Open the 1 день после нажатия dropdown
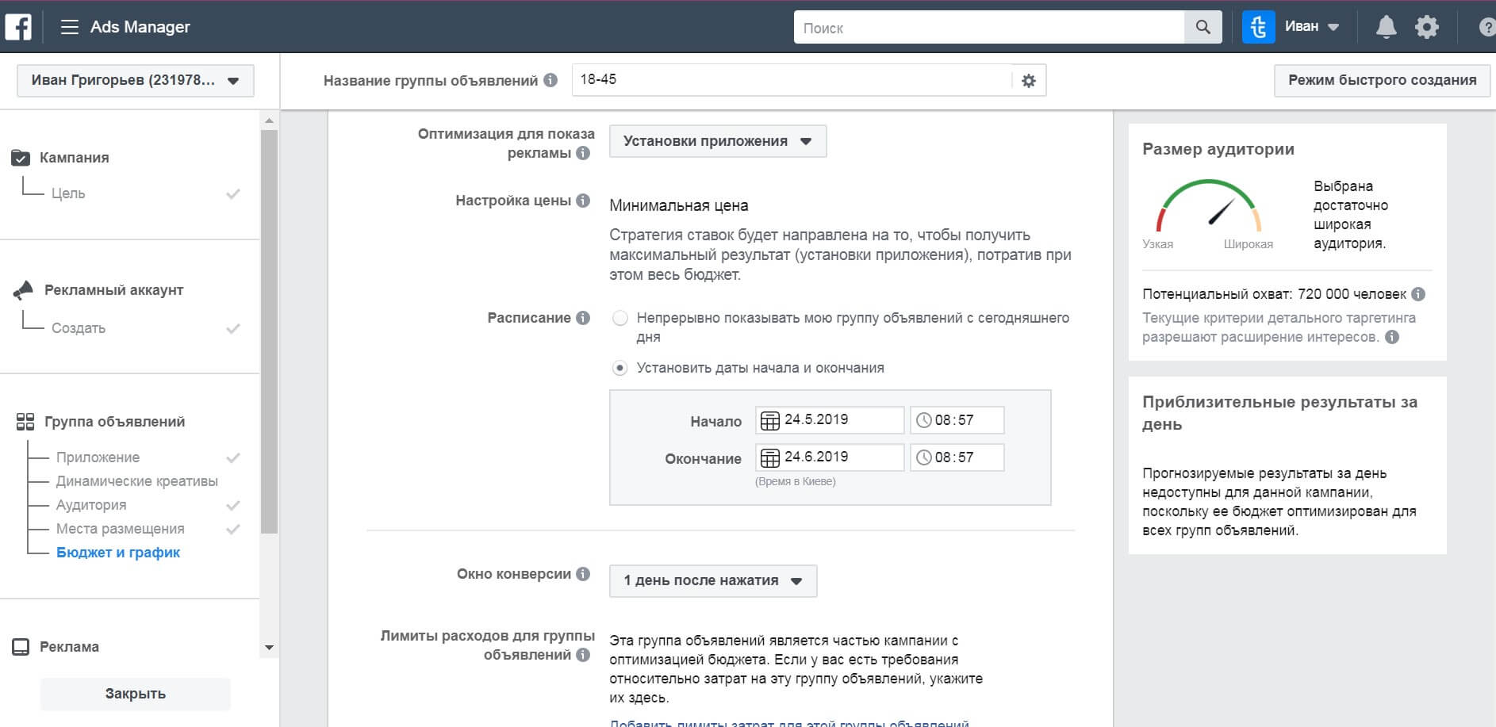The height and width of the screenshot is (727, 1496). point(713,580)
